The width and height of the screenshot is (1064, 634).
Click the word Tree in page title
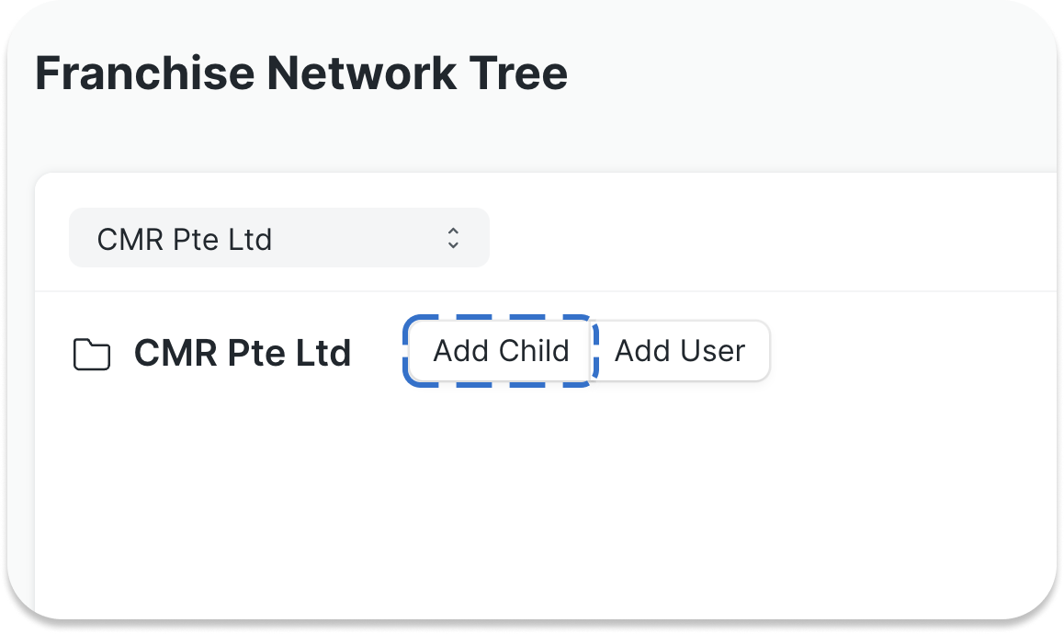(x=518, y=73)
